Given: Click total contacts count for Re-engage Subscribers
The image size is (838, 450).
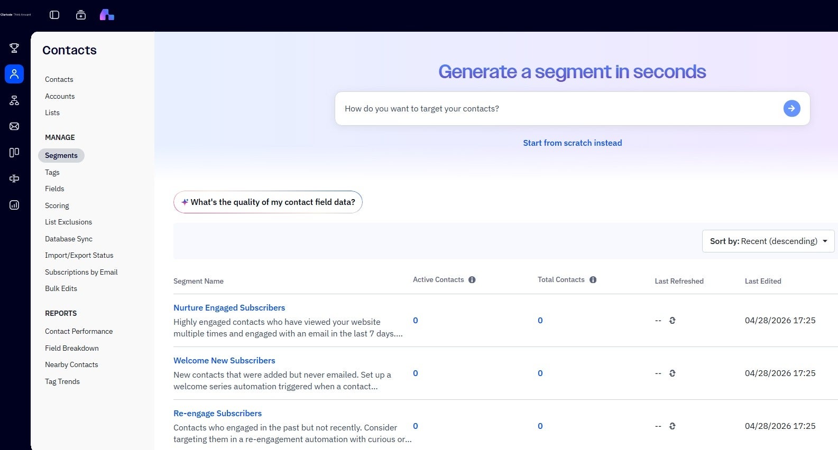Looking at the screenshot, I should coord(540,426).
